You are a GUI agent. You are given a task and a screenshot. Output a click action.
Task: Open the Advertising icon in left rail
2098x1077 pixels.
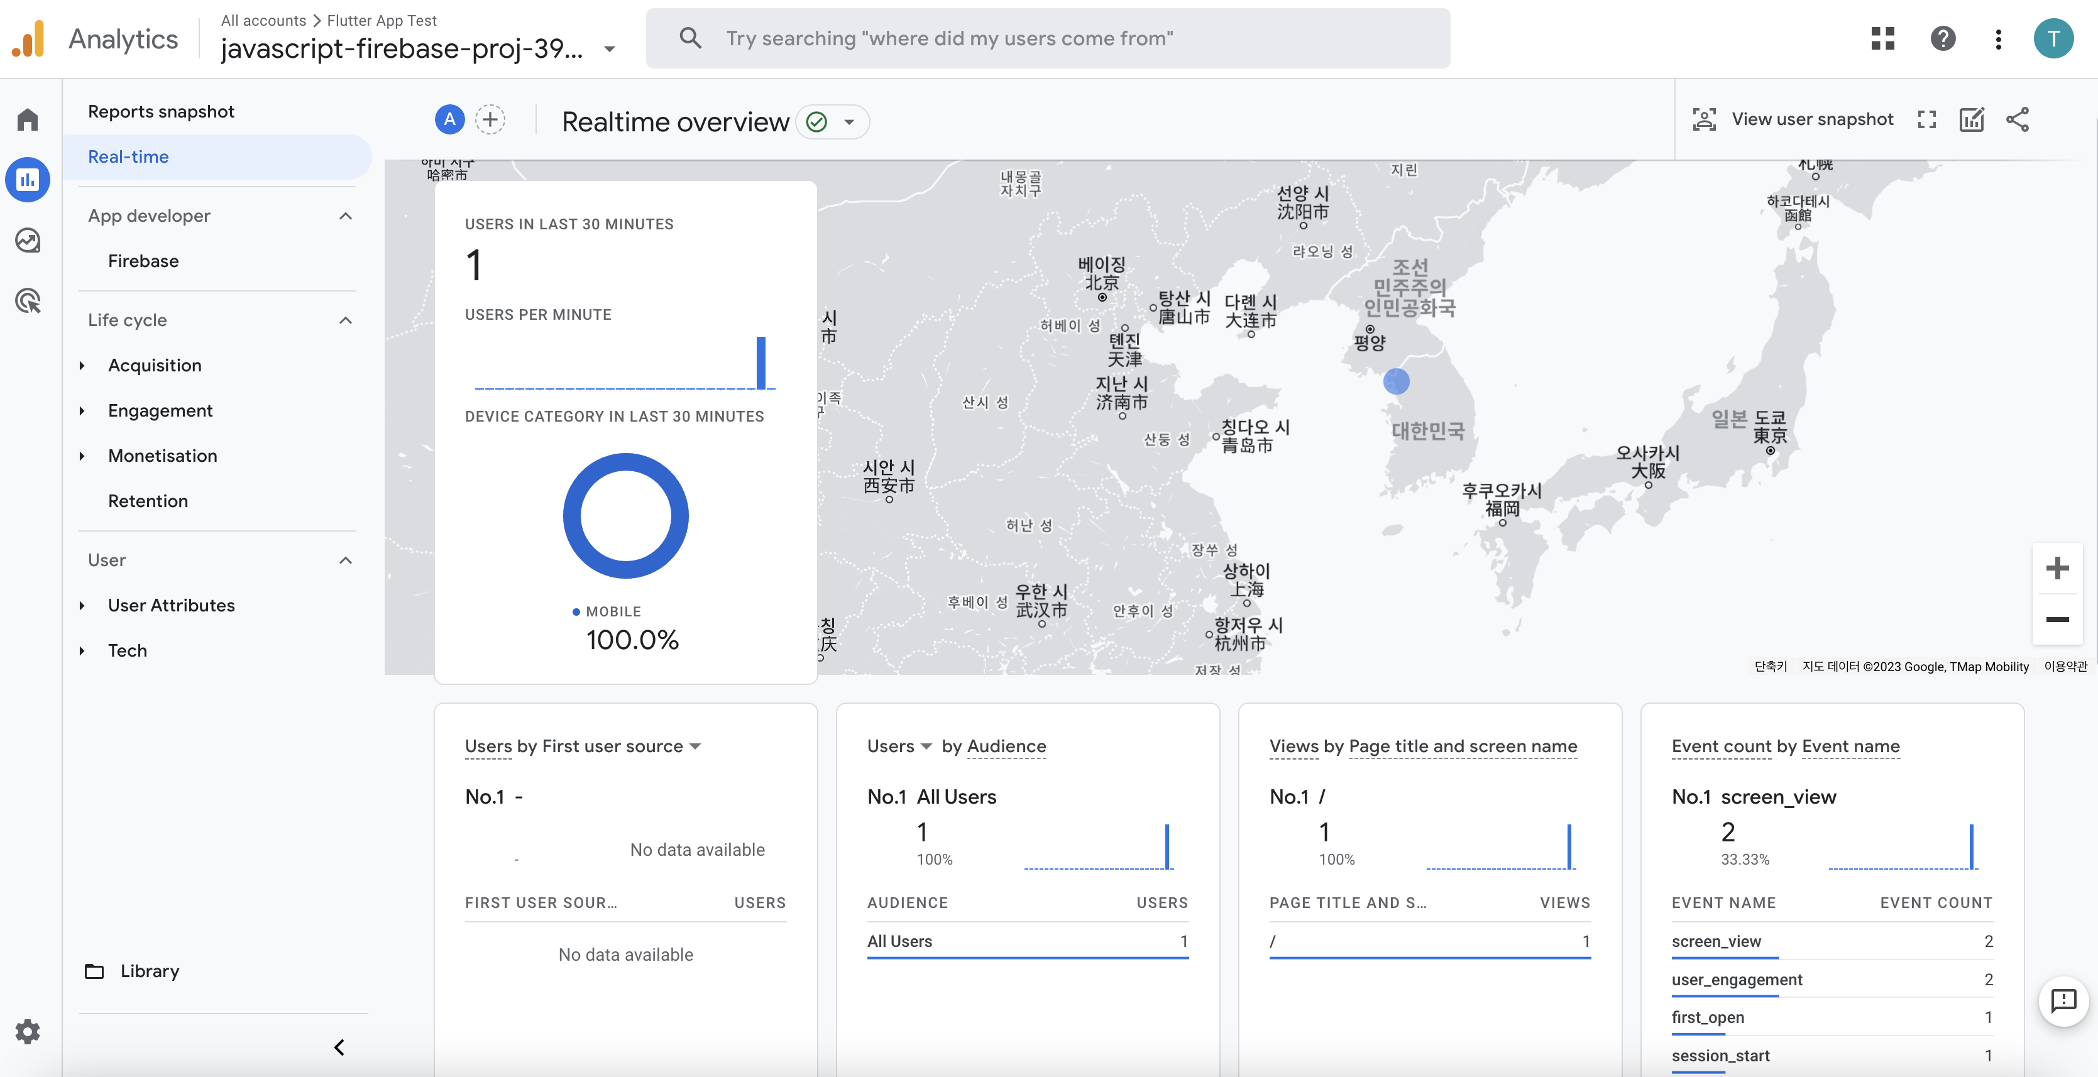pos(28,301)
